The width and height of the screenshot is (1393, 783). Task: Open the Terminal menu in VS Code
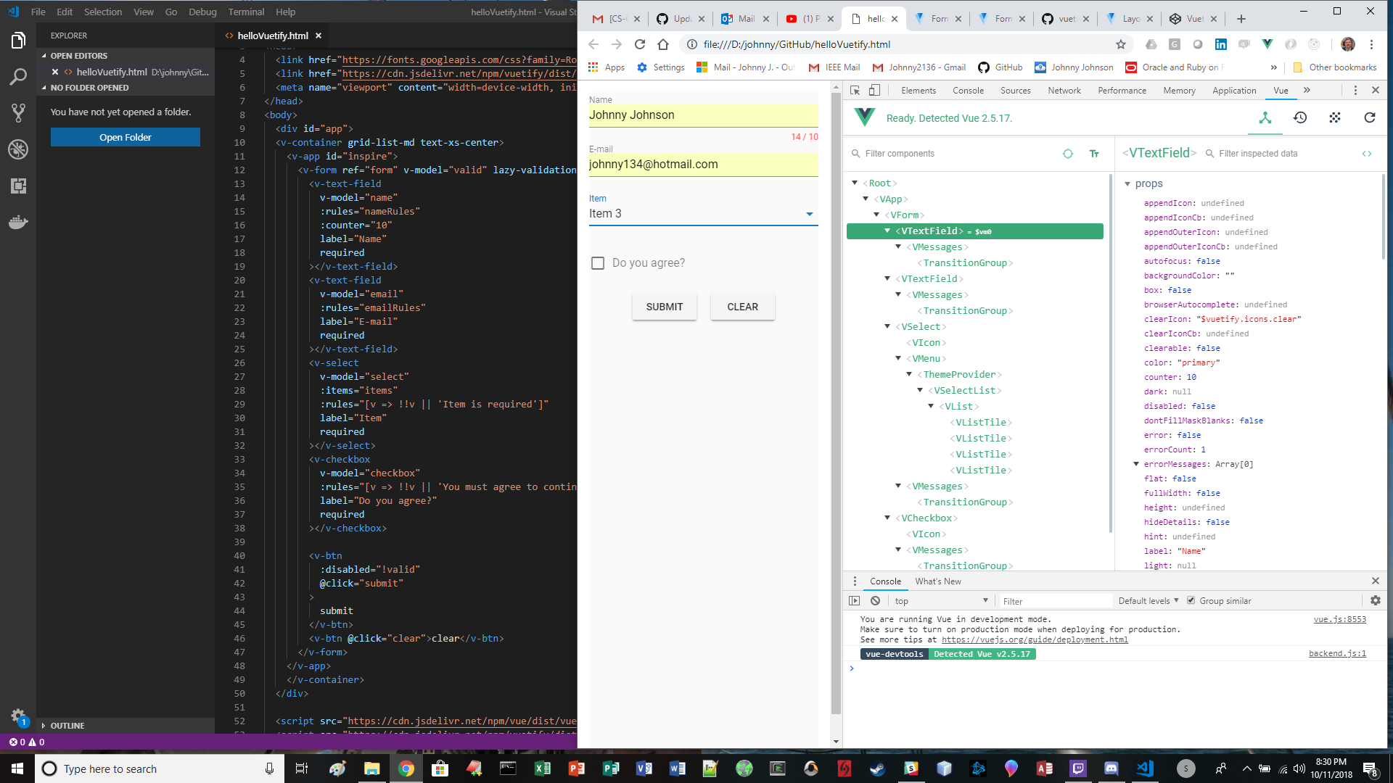(x=246, y=12)
